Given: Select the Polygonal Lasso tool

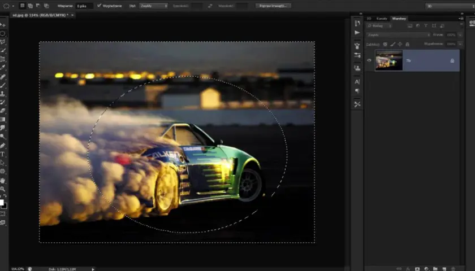Looking at the screenshot, I should point(3,42).
